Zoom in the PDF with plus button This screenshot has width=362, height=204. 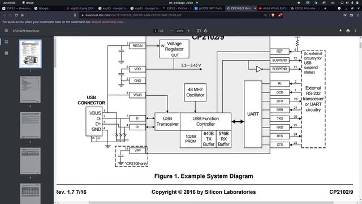tap(188, 31)
